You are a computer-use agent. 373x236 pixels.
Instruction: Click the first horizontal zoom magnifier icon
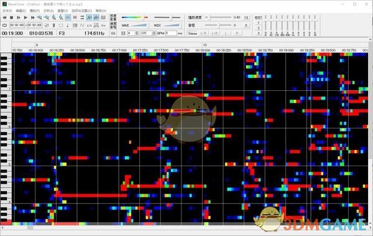coord(40,17)
